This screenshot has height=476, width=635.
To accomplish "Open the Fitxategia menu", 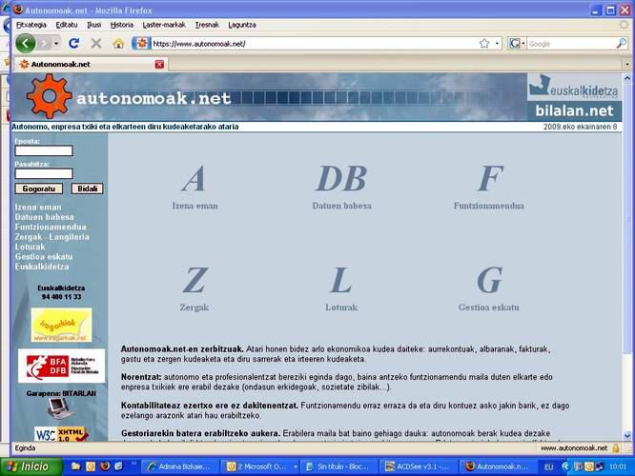I will coord(31,25).
